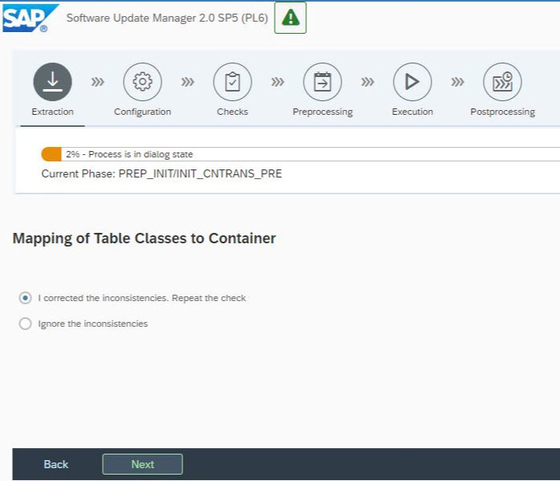The height and width of the screenshot is (481, 560).
Task: Click the Back button
Action: [x=55, y=464]
